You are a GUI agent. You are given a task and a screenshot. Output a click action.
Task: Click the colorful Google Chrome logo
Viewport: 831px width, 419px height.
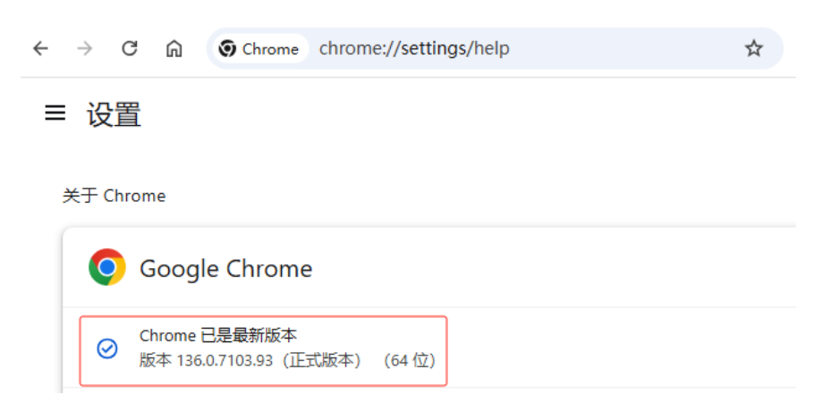[x=107, y=267]
